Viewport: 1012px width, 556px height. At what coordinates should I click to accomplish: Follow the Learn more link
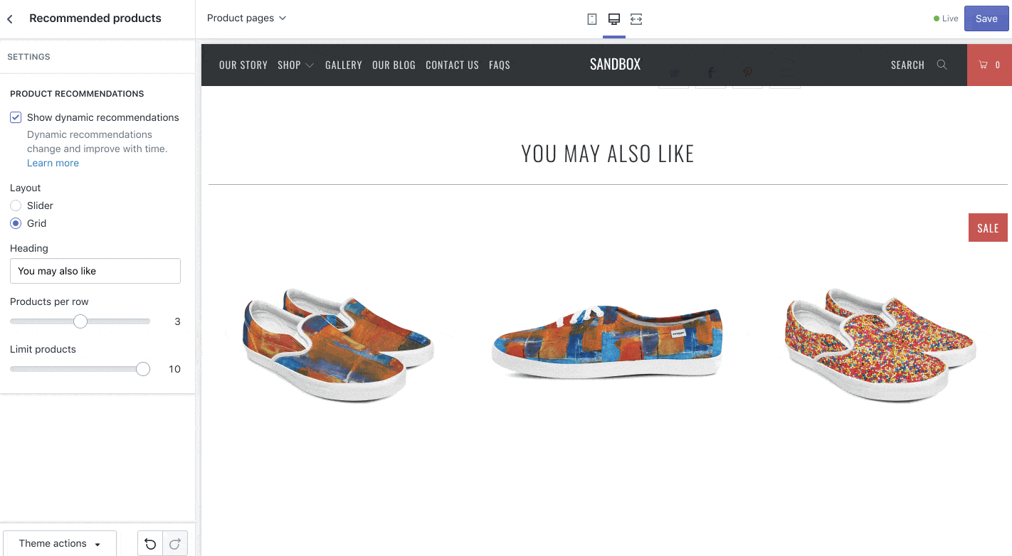[x=53, y=163]
